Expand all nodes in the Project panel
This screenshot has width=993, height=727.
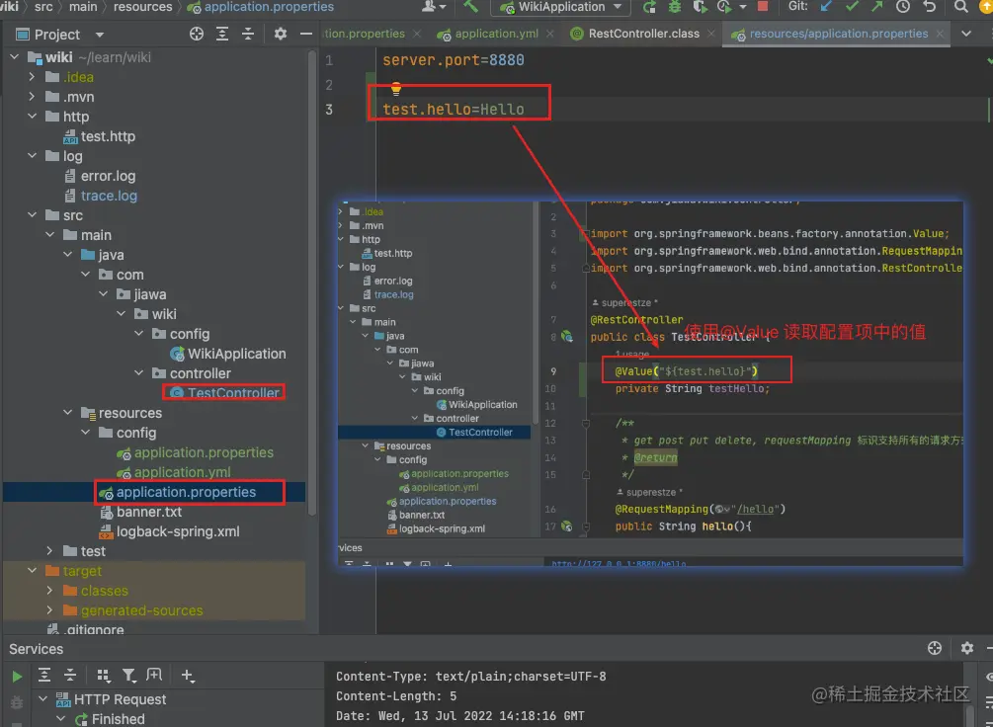point(222,35)
